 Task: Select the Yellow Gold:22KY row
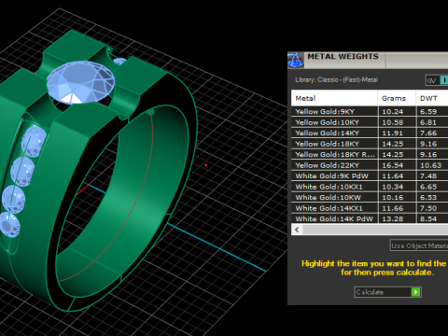(370, 165)
